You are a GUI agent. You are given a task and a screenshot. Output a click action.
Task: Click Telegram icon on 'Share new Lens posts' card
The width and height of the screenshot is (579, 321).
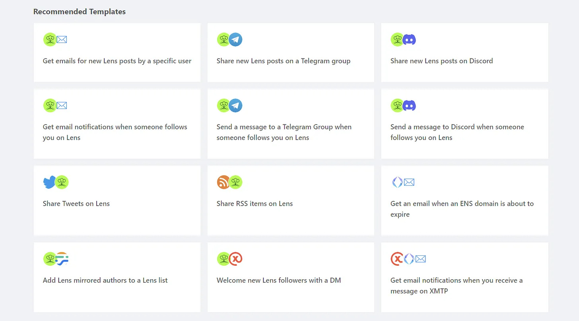pyautogui.click(x=236, y=40)
